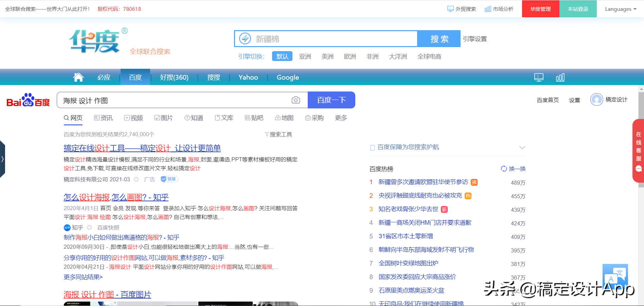Open 怎么设计海报,怎么画图 知乎 result
The height and width of the screenshot is (306, 644).
116,197
